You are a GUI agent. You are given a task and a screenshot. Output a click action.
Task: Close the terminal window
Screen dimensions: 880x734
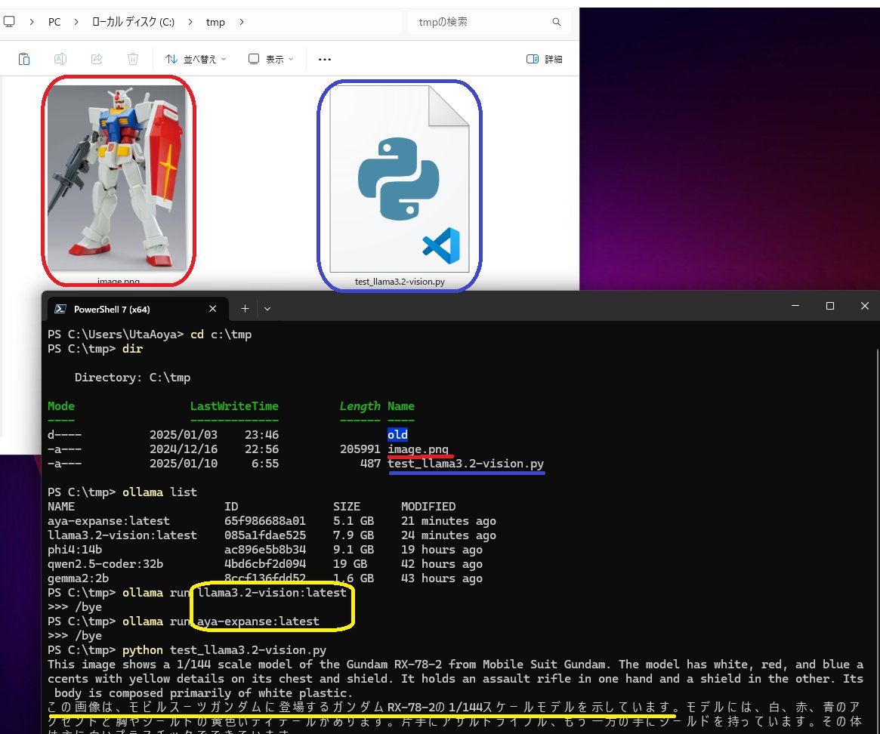coord(865,306)
